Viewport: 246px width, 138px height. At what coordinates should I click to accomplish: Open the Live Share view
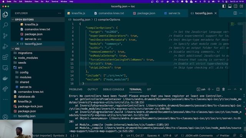[5, 89]
